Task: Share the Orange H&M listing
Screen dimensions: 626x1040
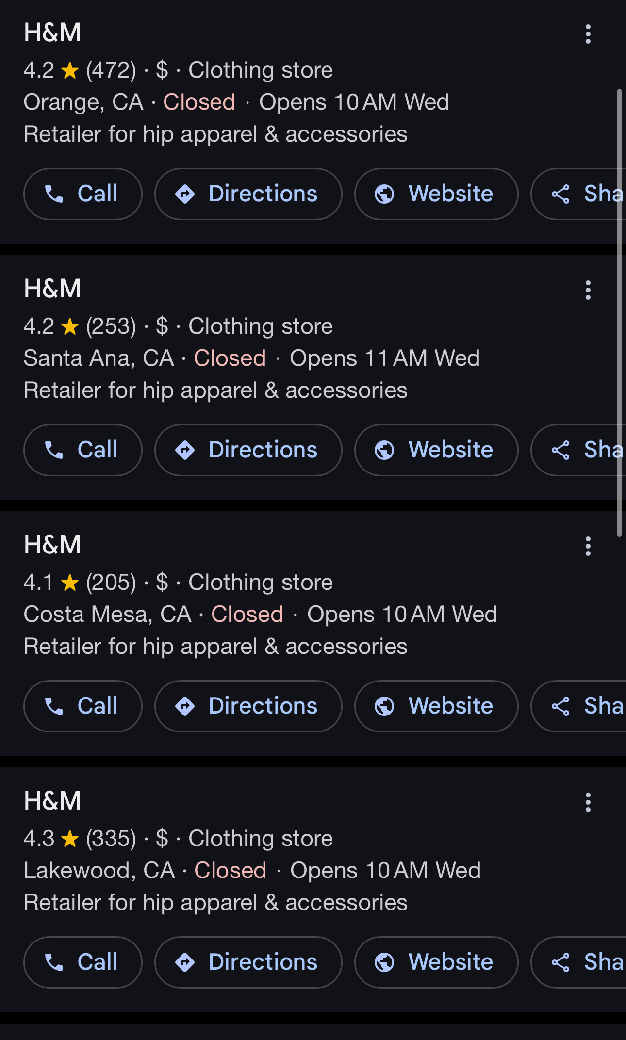Action: (582, 194)
